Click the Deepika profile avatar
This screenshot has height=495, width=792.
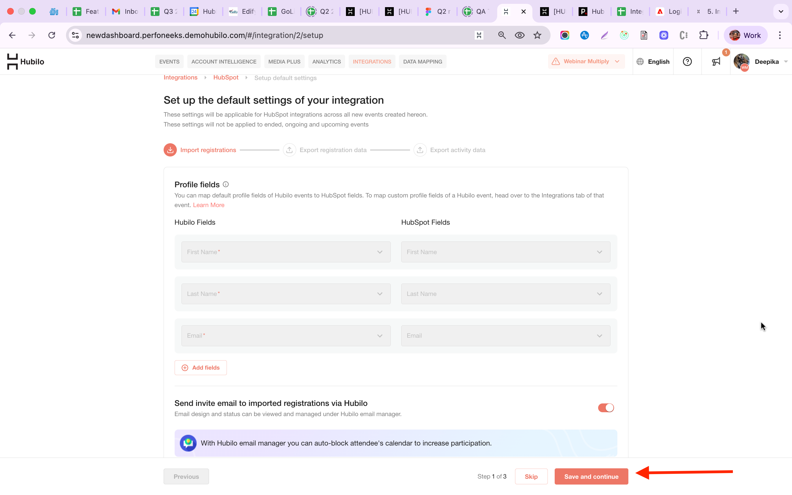[742, 62]
